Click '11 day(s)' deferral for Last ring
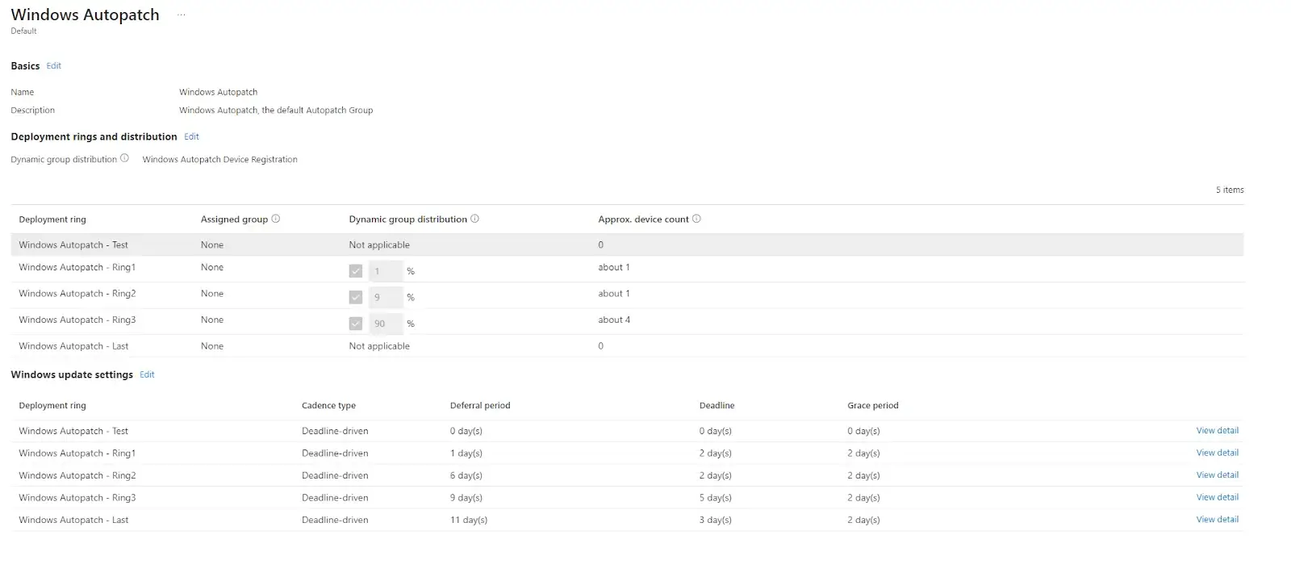 [x=469, y=521]
